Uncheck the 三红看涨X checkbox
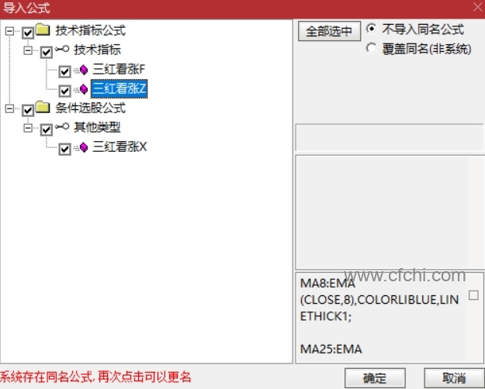 coord(64,149)
